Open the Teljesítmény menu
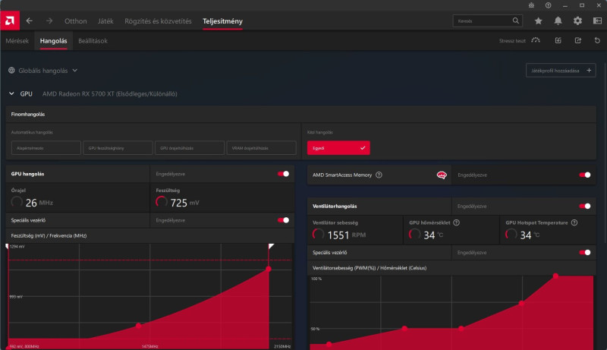607x350 pixels. point(222,21)
